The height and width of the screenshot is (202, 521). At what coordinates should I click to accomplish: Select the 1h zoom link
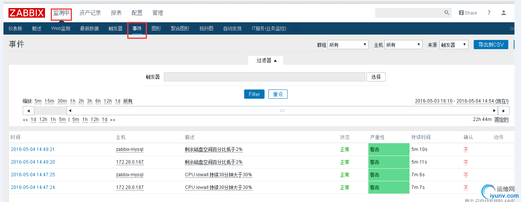[x=73, y=101]
